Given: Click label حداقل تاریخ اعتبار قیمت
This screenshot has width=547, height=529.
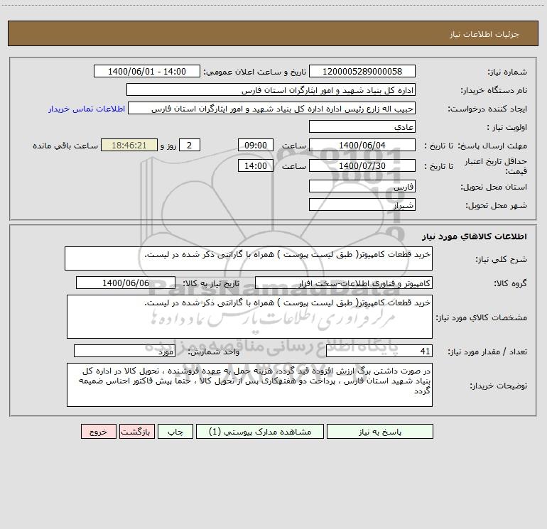Looking at the screenshot, I should pyautogui.click(x=496, y=166).
